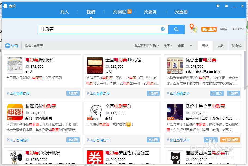Sort search results by 人数
This screenshot has height=166, width=248.
(x=220, y=46)
